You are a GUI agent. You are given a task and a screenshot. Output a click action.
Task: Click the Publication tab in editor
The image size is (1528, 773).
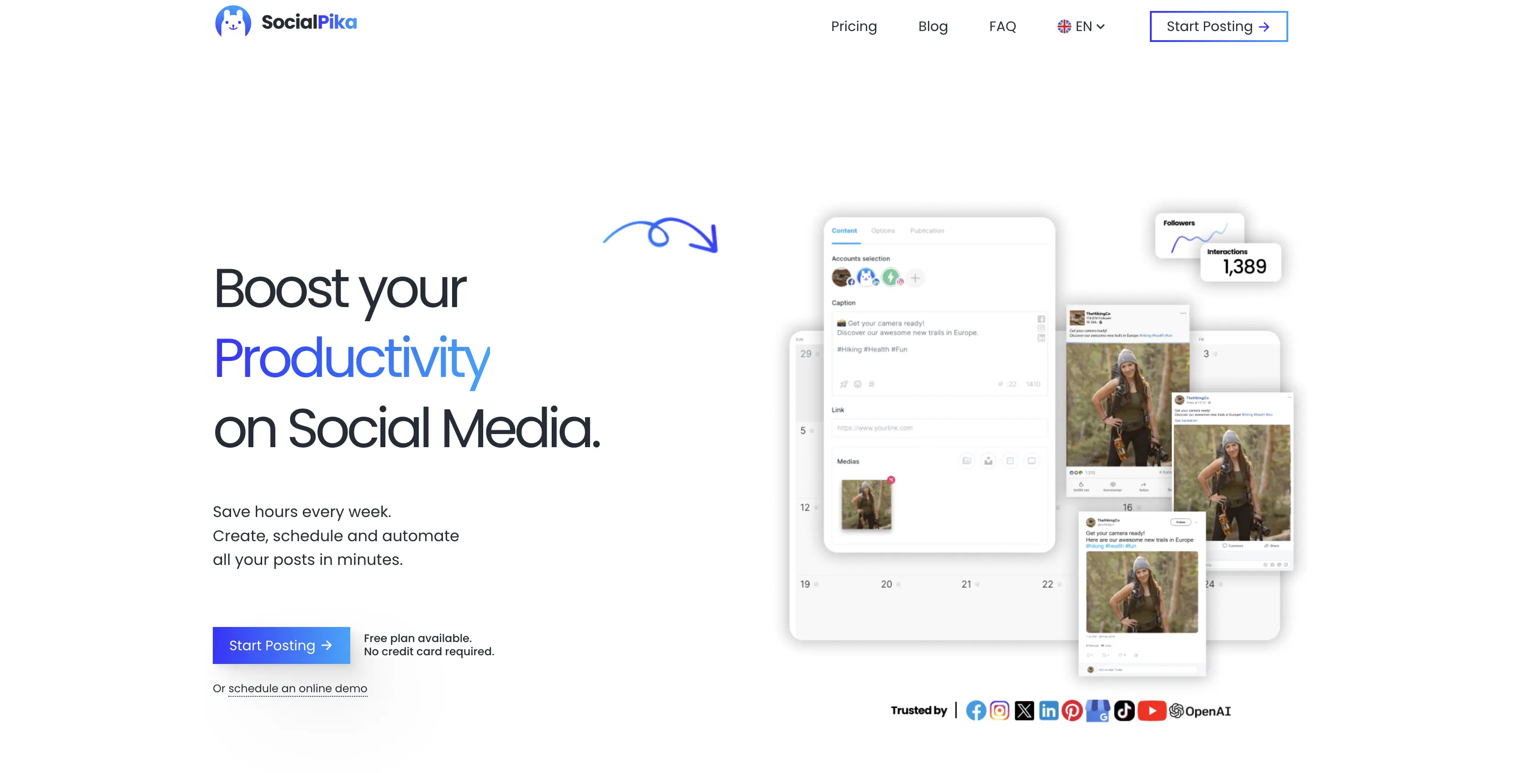click(x=927, y=231)
